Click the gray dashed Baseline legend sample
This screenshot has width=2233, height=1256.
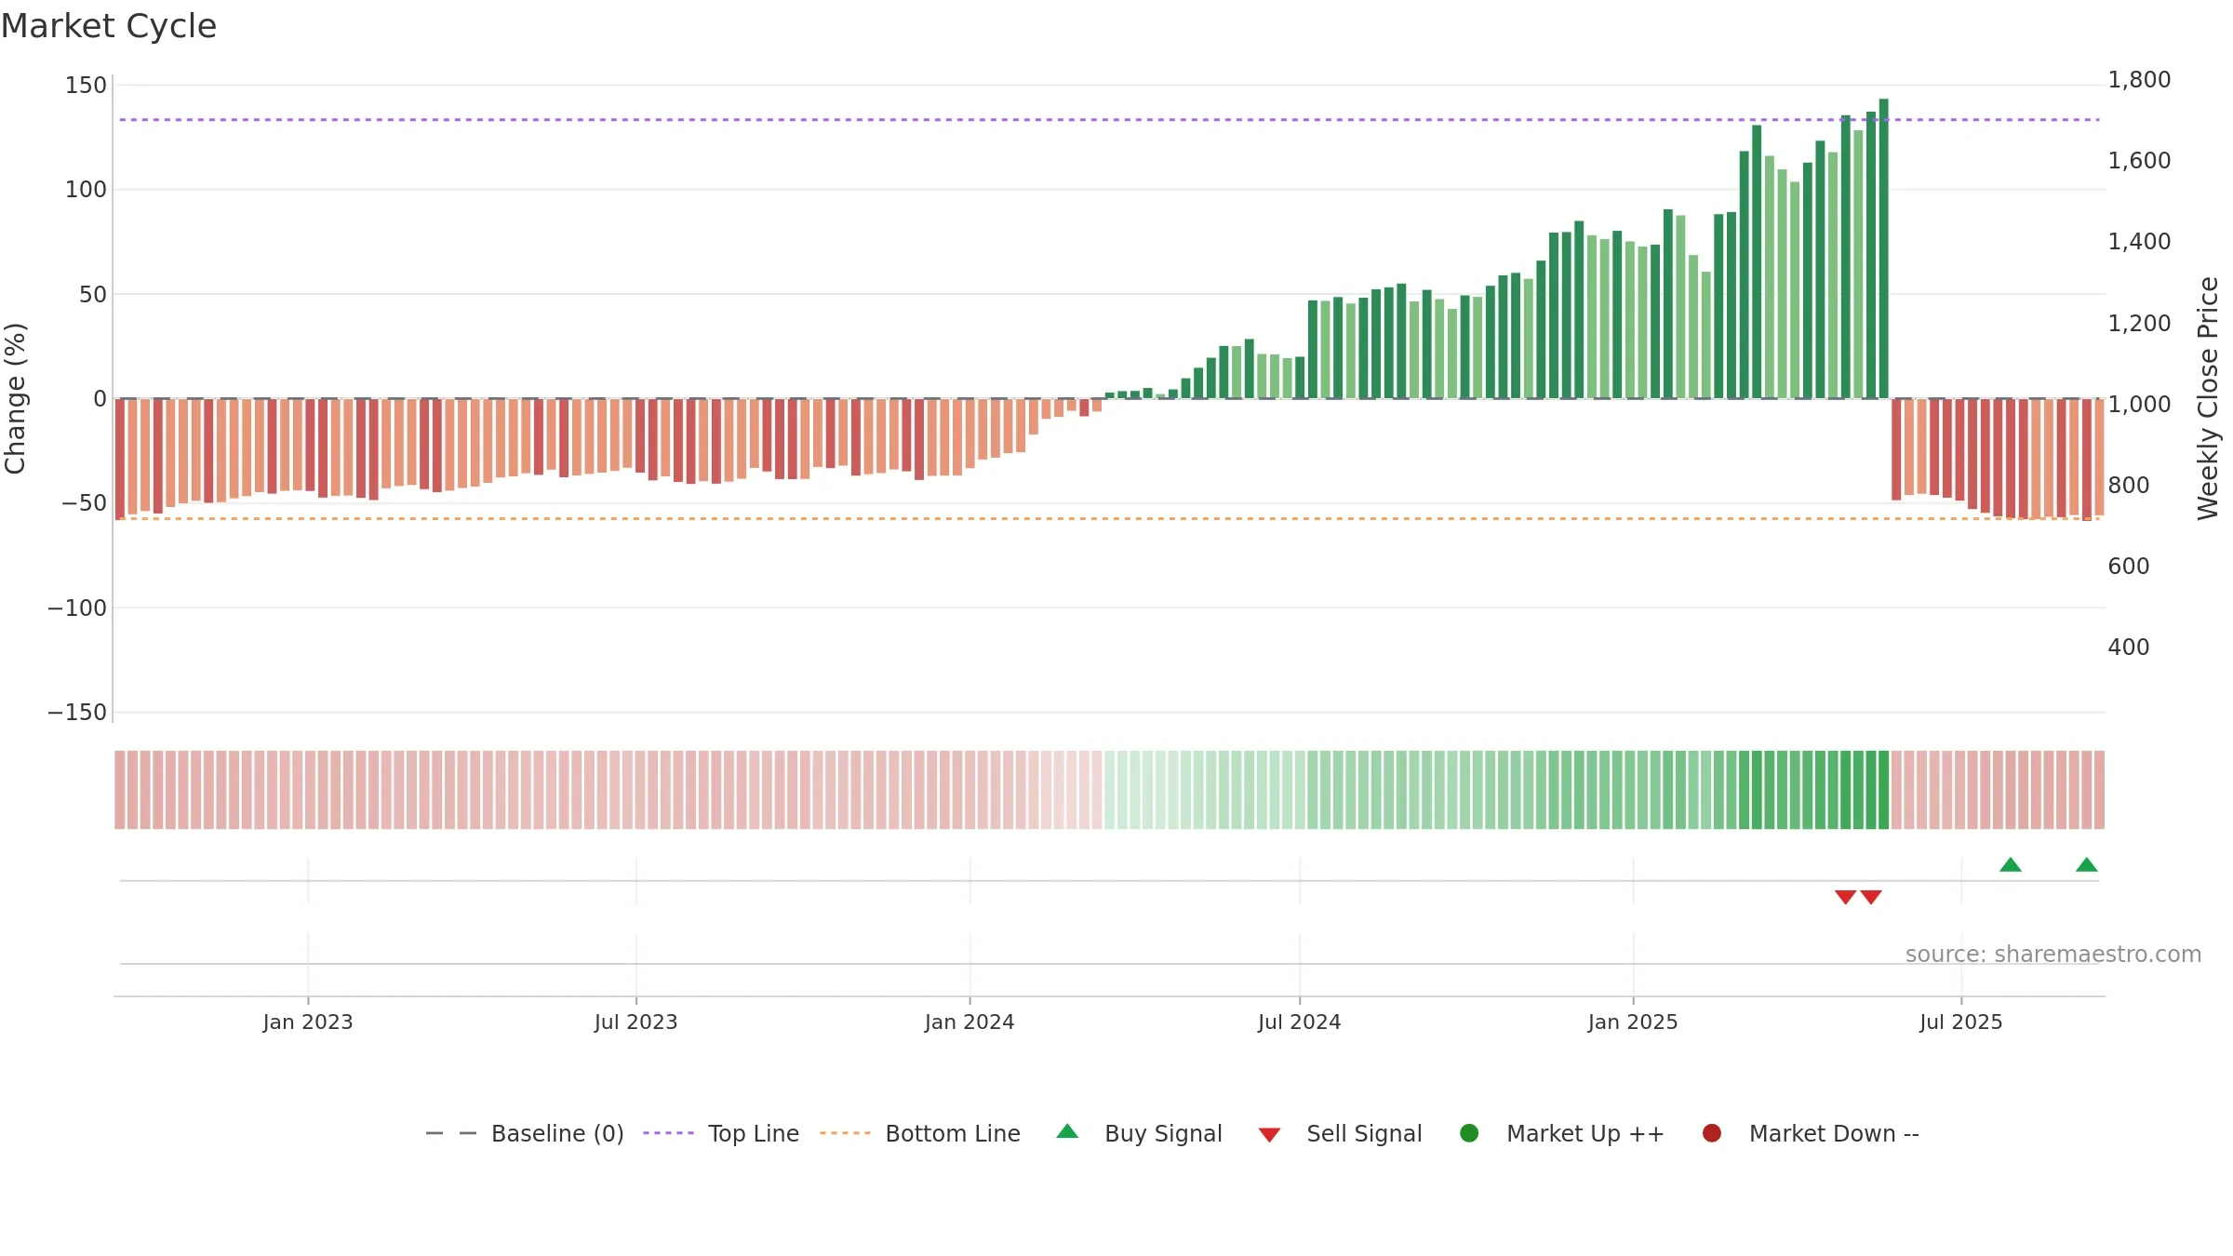tap(450, 1133)
